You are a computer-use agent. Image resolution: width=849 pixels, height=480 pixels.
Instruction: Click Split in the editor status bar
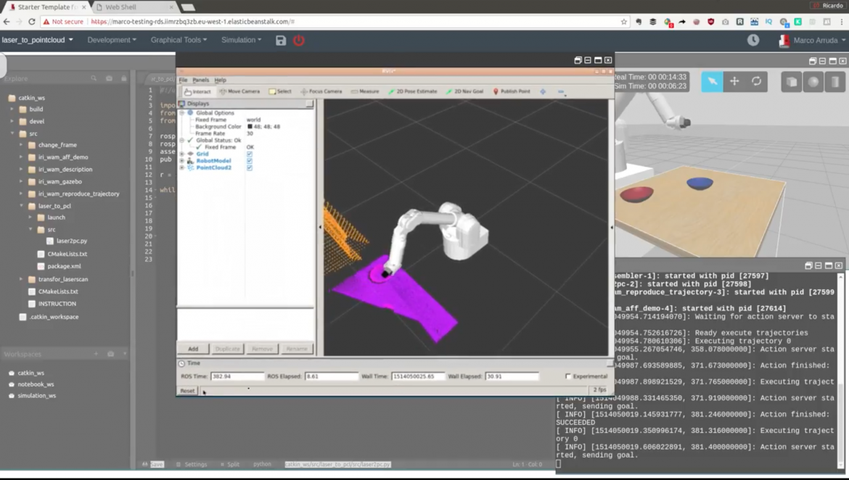coord(230,464)
